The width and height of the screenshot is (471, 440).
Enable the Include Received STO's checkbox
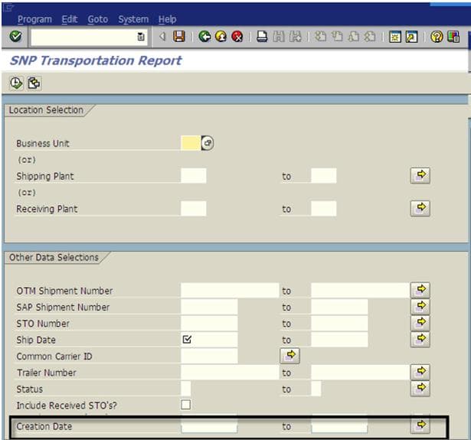coord(185,405)
